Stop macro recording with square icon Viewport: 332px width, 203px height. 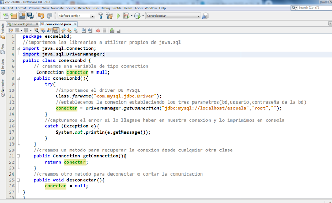[104, 31]
